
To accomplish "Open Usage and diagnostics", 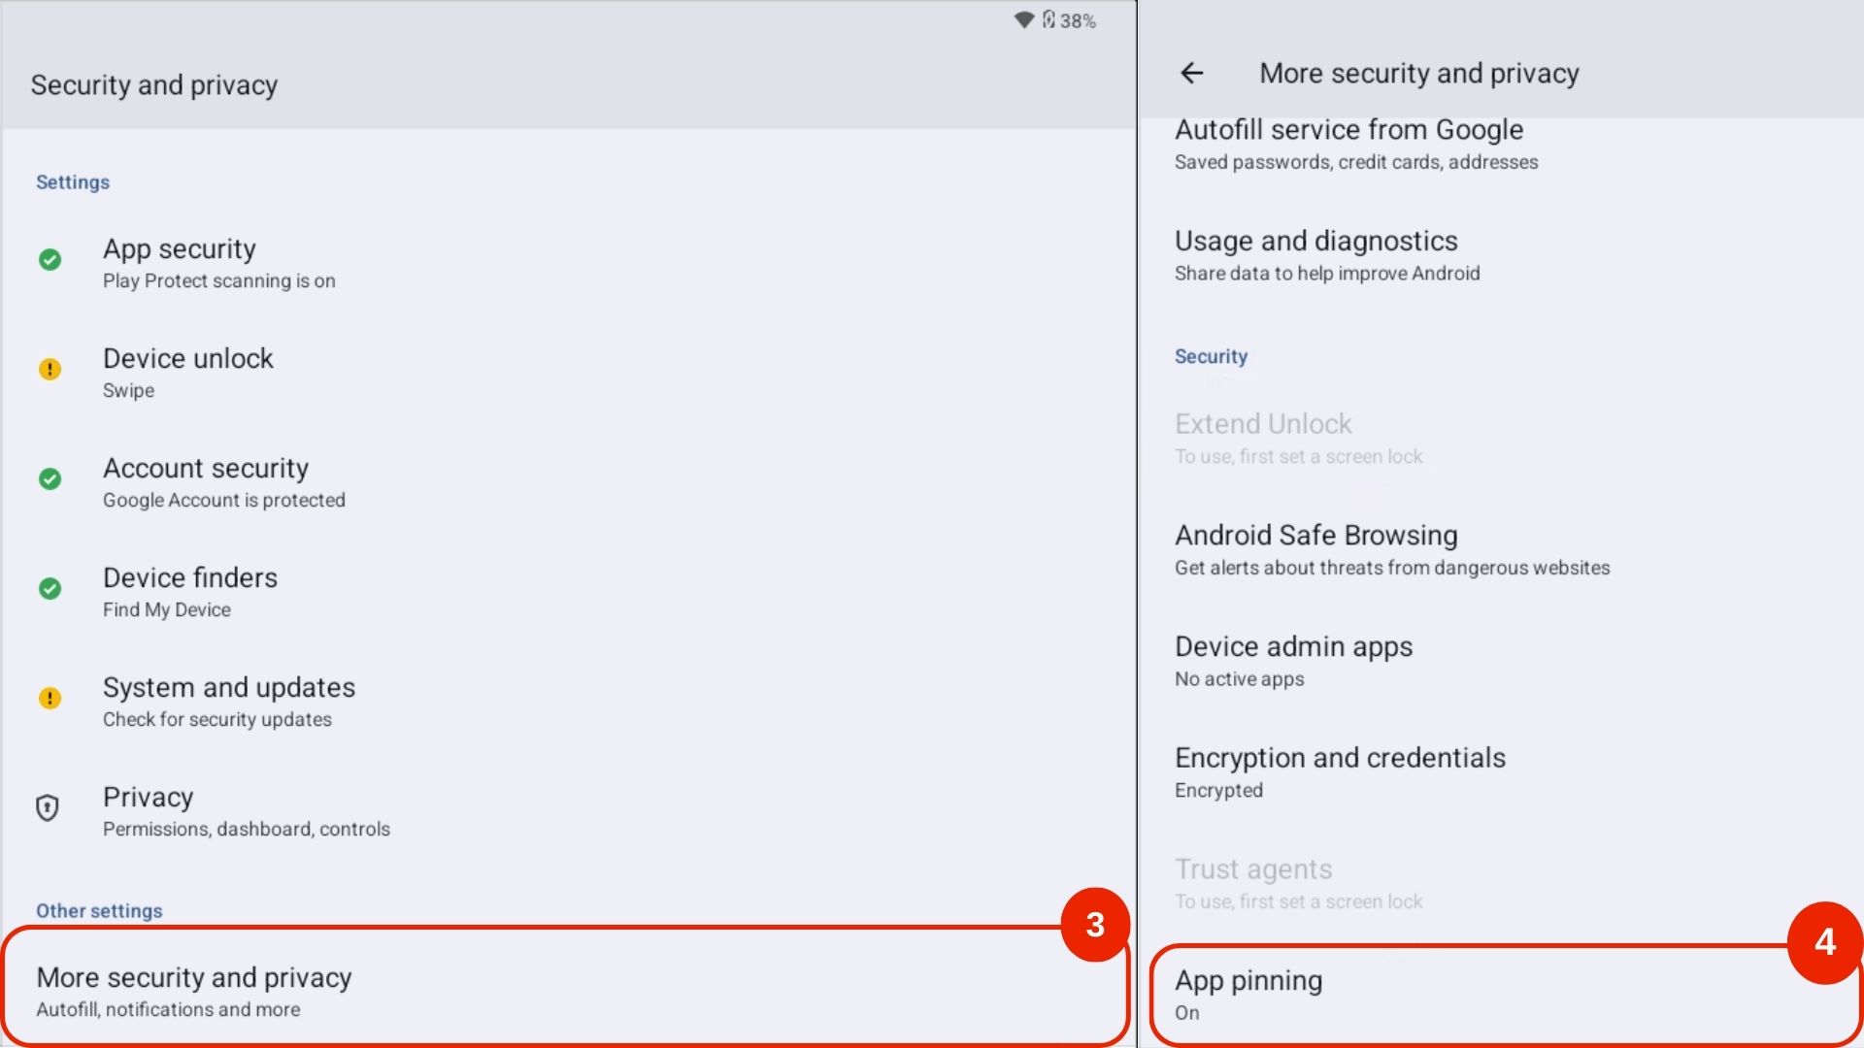I will pyautogui.click(x=1326, y=255).
